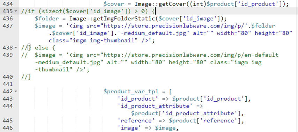Click the commented closing brace on line 440

click(26, 77)
